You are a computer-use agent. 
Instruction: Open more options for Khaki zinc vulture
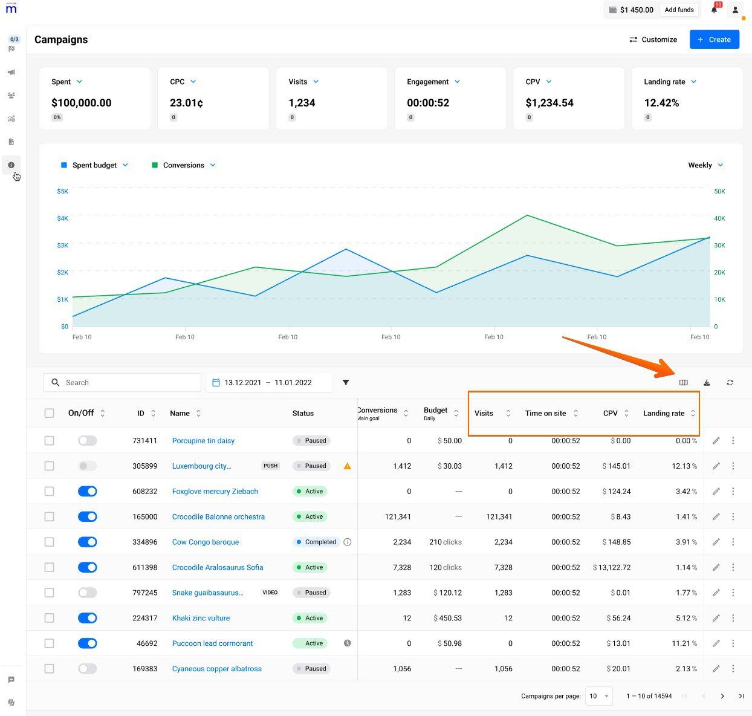pyautogui.click(x=733, y=618)
